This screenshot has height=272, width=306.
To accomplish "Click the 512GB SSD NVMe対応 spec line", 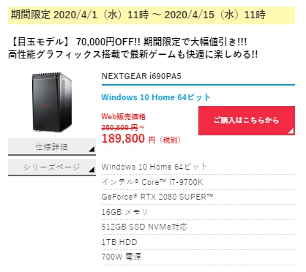I will [x=144, y=227].
